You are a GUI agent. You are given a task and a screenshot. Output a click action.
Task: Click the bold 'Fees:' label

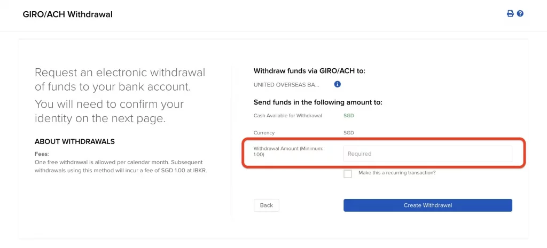[42, 154]
